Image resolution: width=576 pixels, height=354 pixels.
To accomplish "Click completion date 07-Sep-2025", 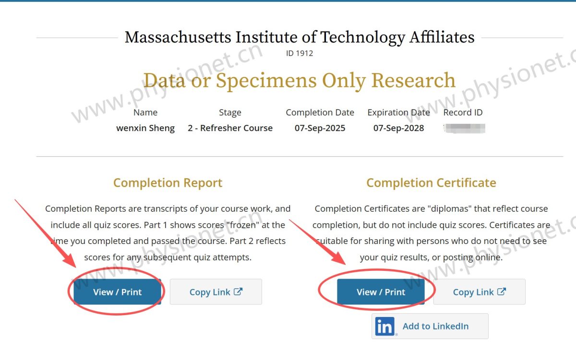I will pos(320,128).
